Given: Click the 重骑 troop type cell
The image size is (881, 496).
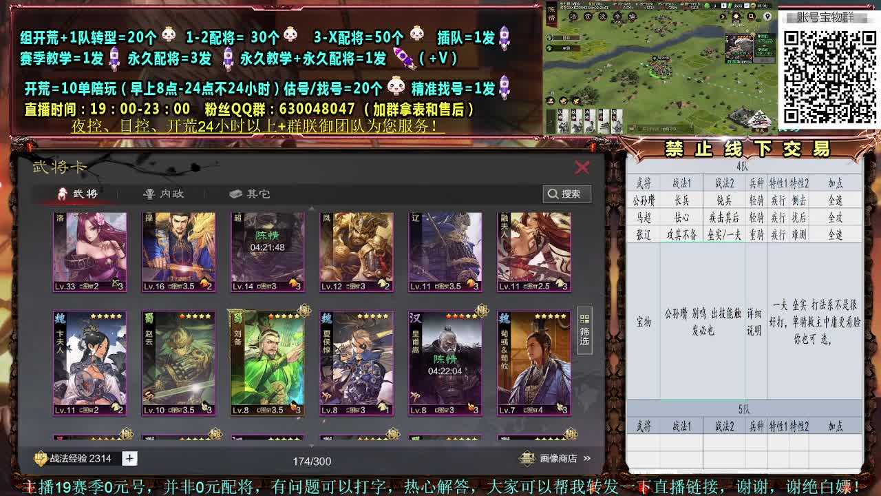Looking at the screenshot, I should point(756,235).
